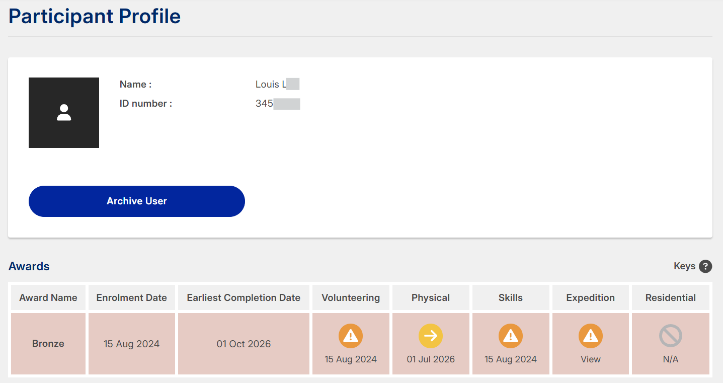Click the Volunteering warning status icon
Screen dimensions: 723x383
351,336
